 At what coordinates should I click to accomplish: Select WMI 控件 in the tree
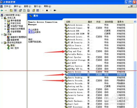click(15, 48)
